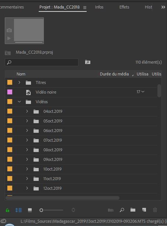This screenshot has width=167, height=226.
Task: Create a New Bin
Action: [x=133, y=210]
